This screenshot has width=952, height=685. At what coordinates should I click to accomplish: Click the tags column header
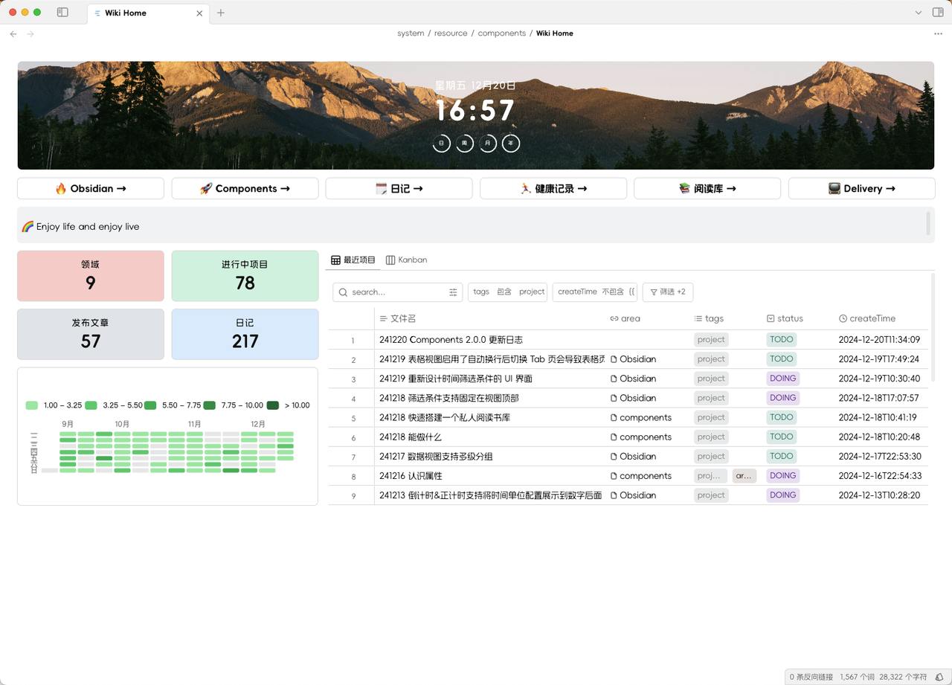pos(709,318)
